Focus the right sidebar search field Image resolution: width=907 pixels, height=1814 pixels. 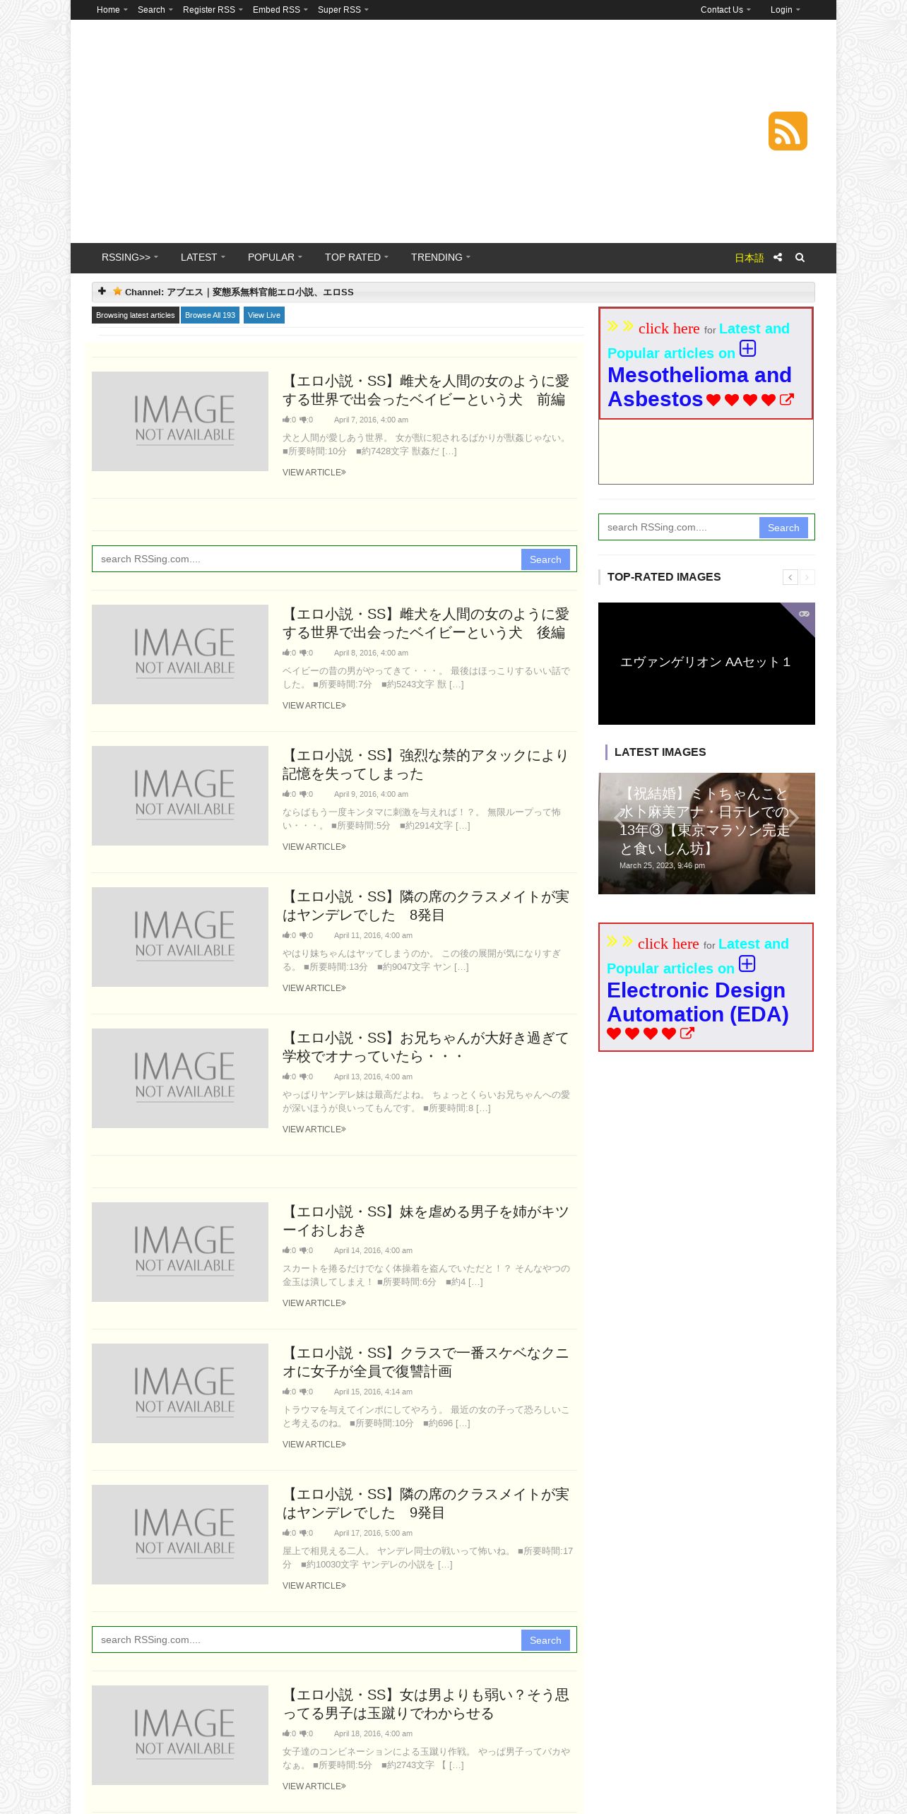[x=680, y=527]
